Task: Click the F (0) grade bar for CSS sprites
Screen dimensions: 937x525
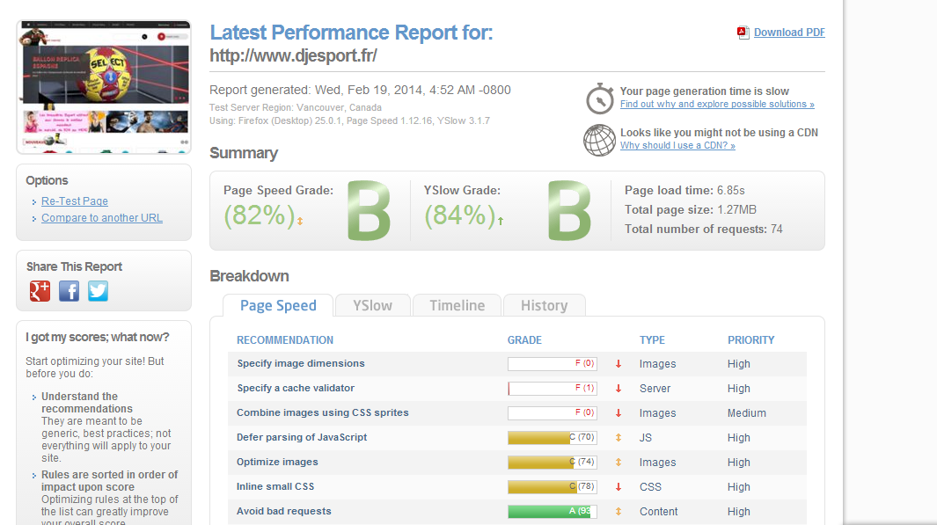Action: point(553,412)
